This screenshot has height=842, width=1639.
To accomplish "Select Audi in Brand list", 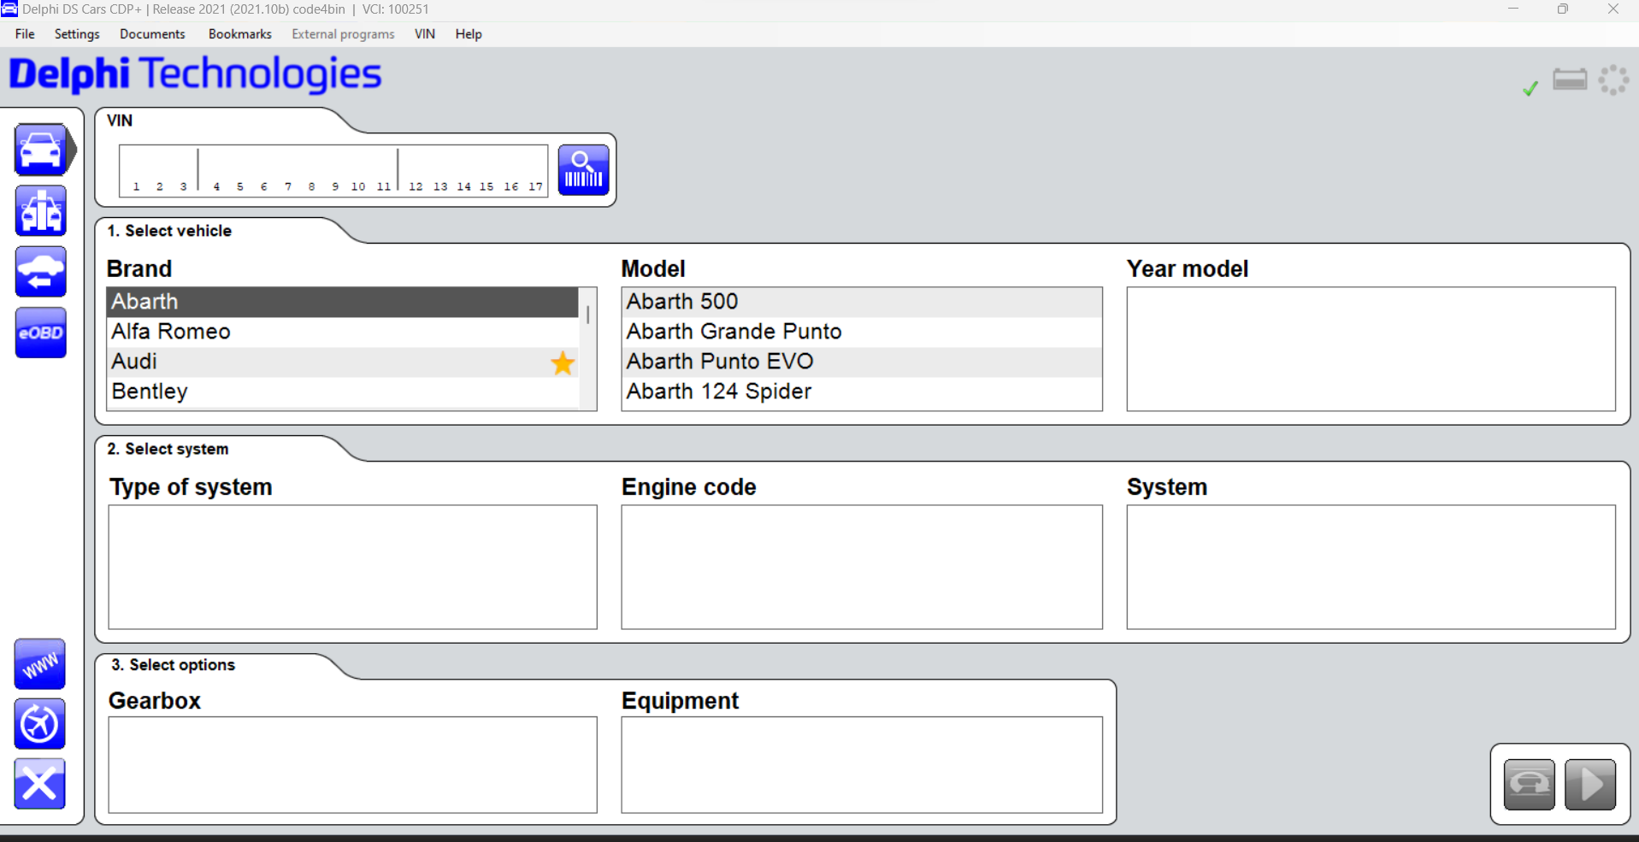I will (x=342, y=362).
